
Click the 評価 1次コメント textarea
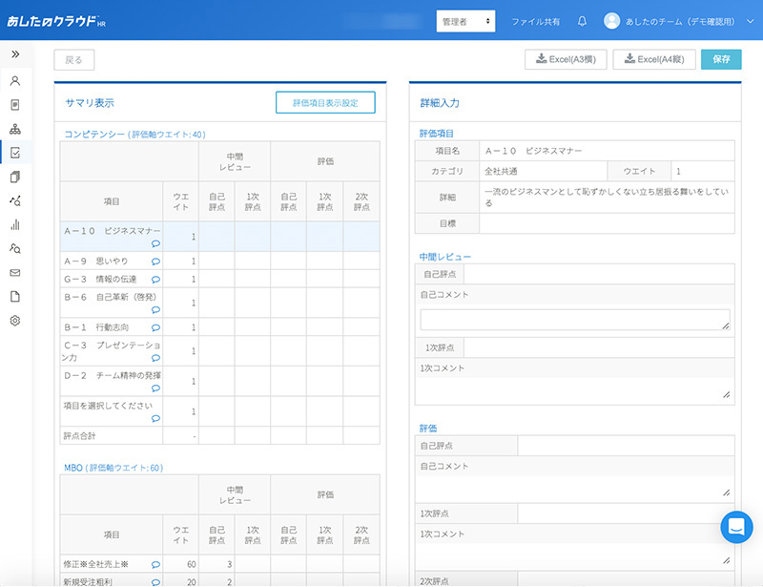coord(575,556)
